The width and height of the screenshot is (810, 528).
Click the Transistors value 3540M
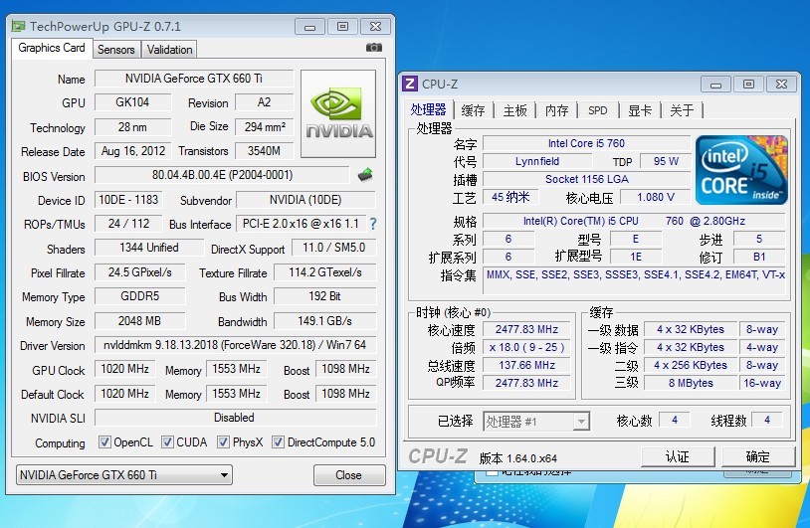pos(265,151)
